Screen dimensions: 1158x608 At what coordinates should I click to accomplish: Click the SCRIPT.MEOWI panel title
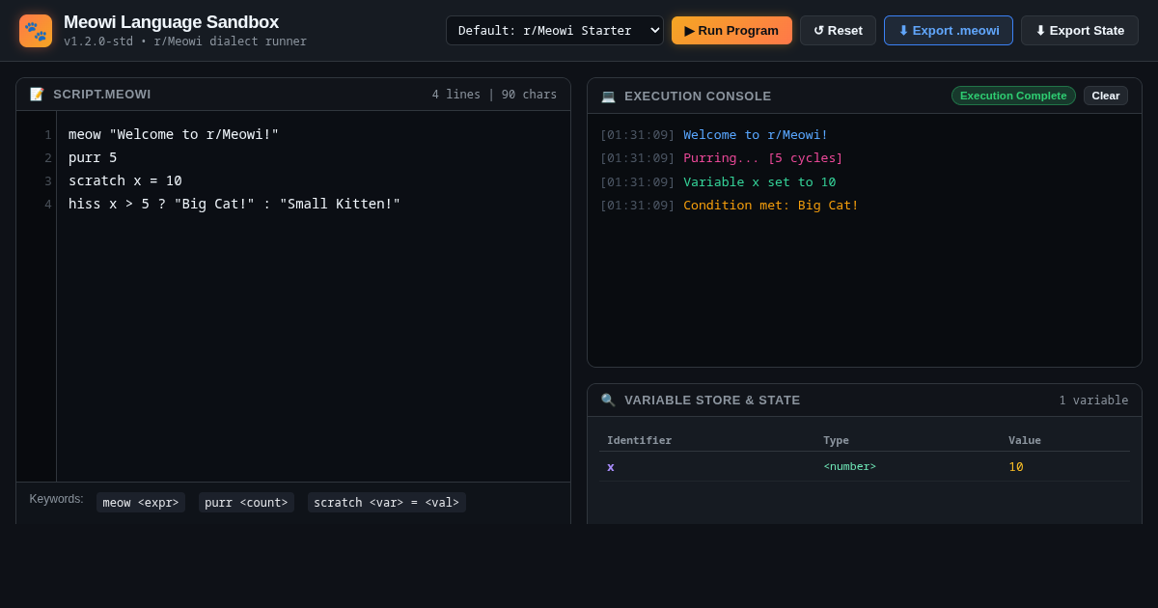102,94
